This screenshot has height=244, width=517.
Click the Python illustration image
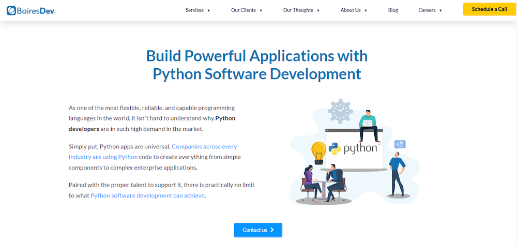[x=355, y=151]
